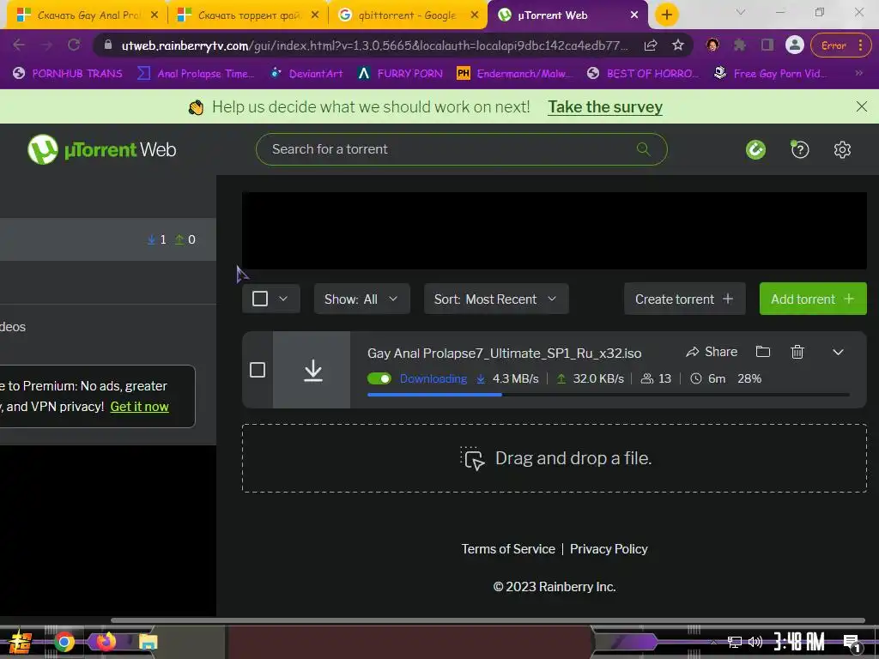Open the torrent's containing folder icon
Image resolution: width=879 pixels, height=659 pixels.
point(763,351)
